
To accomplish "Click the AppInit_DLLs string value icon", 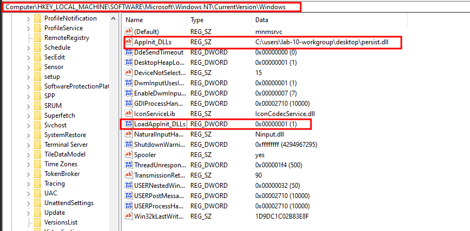I will coord(129,42).
